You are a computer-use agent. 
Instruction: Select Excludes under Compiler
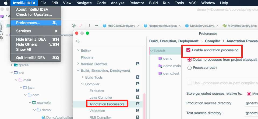(97, 91)
